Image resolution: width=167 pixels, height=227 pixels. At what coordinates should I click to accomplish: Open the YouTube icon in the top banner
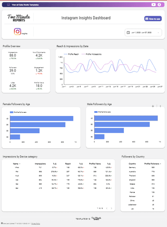coord(154,5)
